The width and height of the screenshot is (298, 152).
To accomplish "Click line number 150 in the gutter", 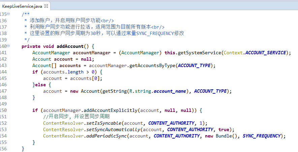I will coord(3,110).
